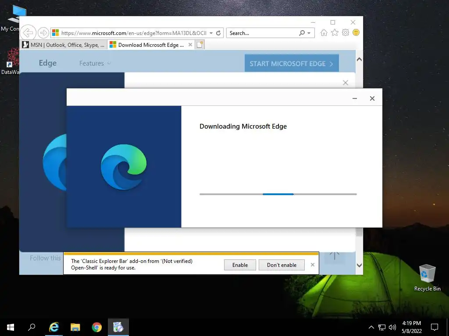Close the Download Microsoft Edge tab
The image size is (449, 336).
pyautogui.click(x=190, y=45)
